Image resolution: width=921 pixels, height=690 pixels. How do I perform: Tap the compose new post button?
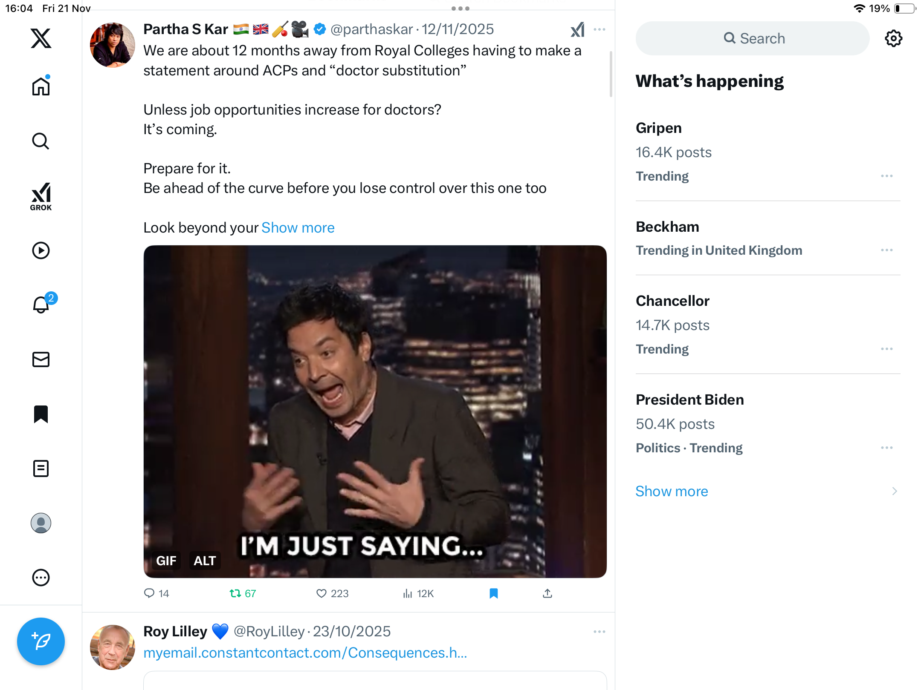41,641
